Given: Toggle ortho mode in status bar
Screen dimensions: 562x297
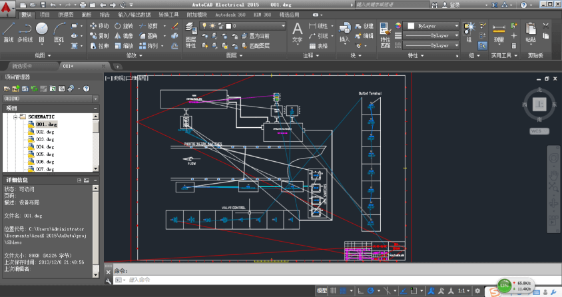Looking at the screenshot, I should [360, 291].
